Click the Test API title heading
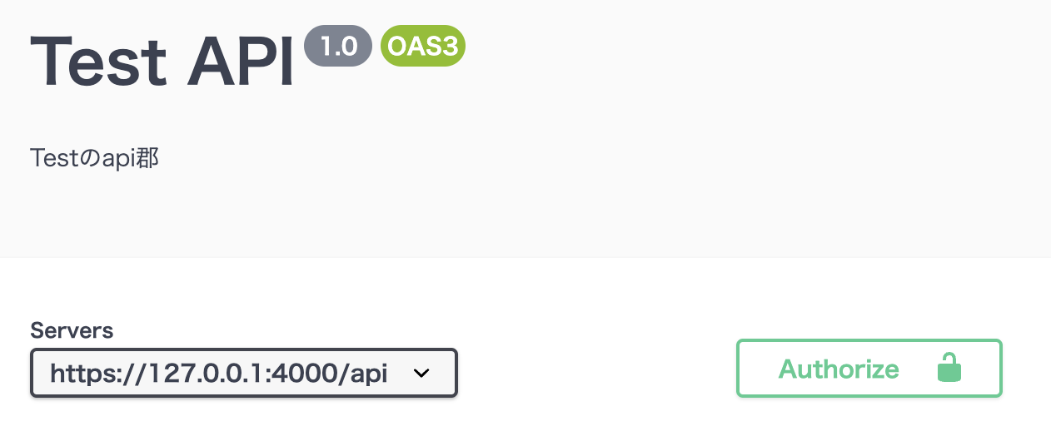This screenshot has height=446, width=1051. (x=162, y=61)
